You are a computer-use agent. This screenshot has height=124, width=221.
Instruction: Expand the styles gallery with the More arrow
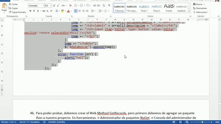pyautogui.click(x=189, y=11)
